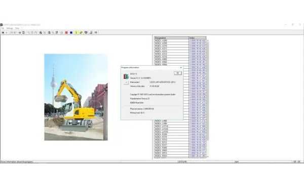The image size is (304, 187).
Task: Click the red square toolbar icon
Action: point(66,33)
